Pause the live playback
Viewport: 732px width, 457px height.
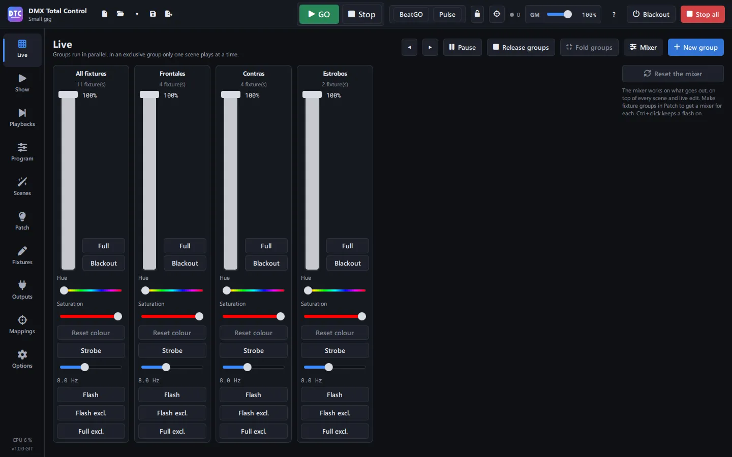click(463, 47)
